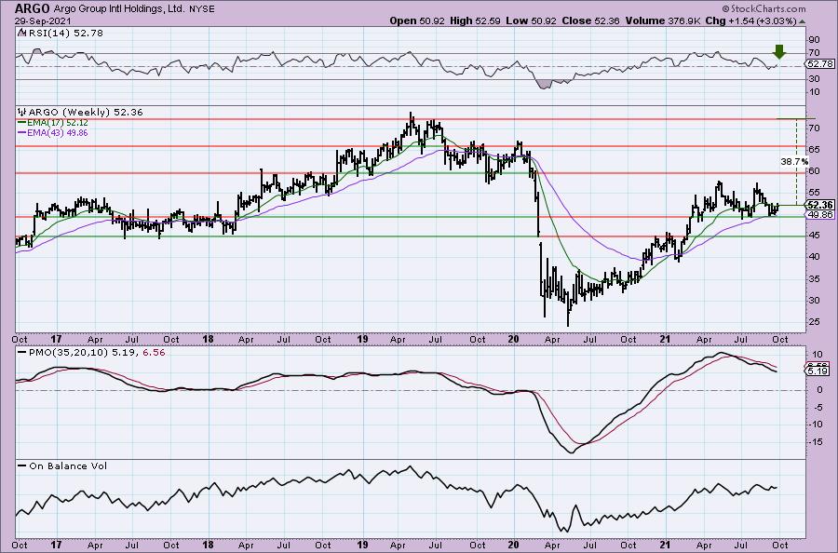This screenshot has height=553, width=838.
Task: Click the chart date 29-Sep-2021
Action: (42, 21)
